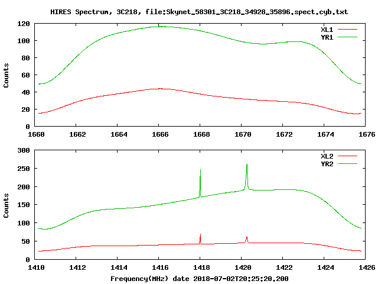Image resolution: width=378 pixels, height=284 pixels.
Task: Click the 1420 tick label on bottom x-axis
Action: click(243, 267)
